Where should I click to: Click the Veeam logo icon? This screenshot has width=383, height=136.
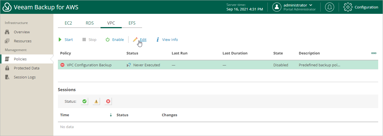coord(7,7)
